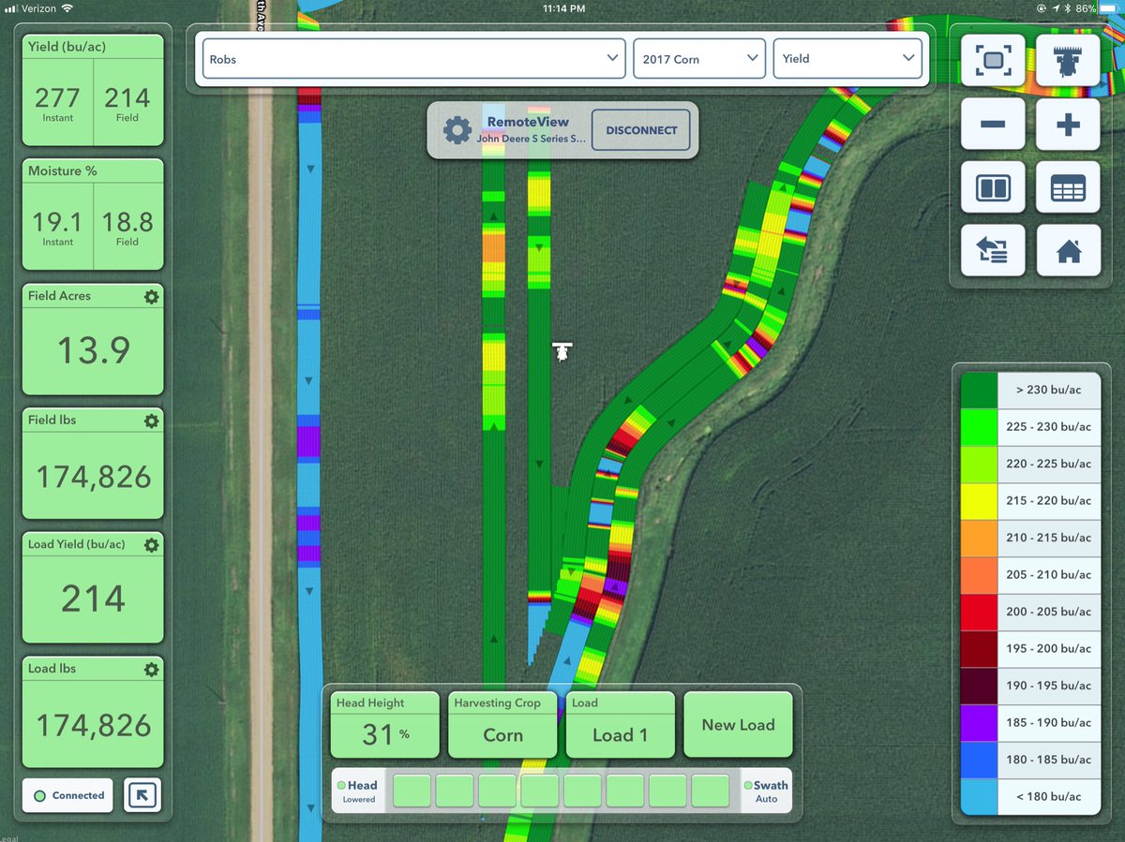Viewport: 1125px width, 842px height.
Task: Toggle the last swath section box
Action: [x=710, y=791]
